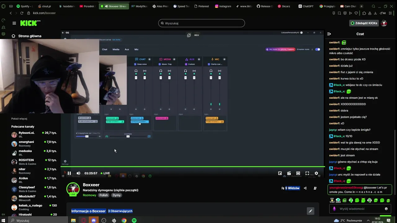The image size is (397, 223).
Task: Open settings gear for the MIC channel
Action: coord(225,59)
